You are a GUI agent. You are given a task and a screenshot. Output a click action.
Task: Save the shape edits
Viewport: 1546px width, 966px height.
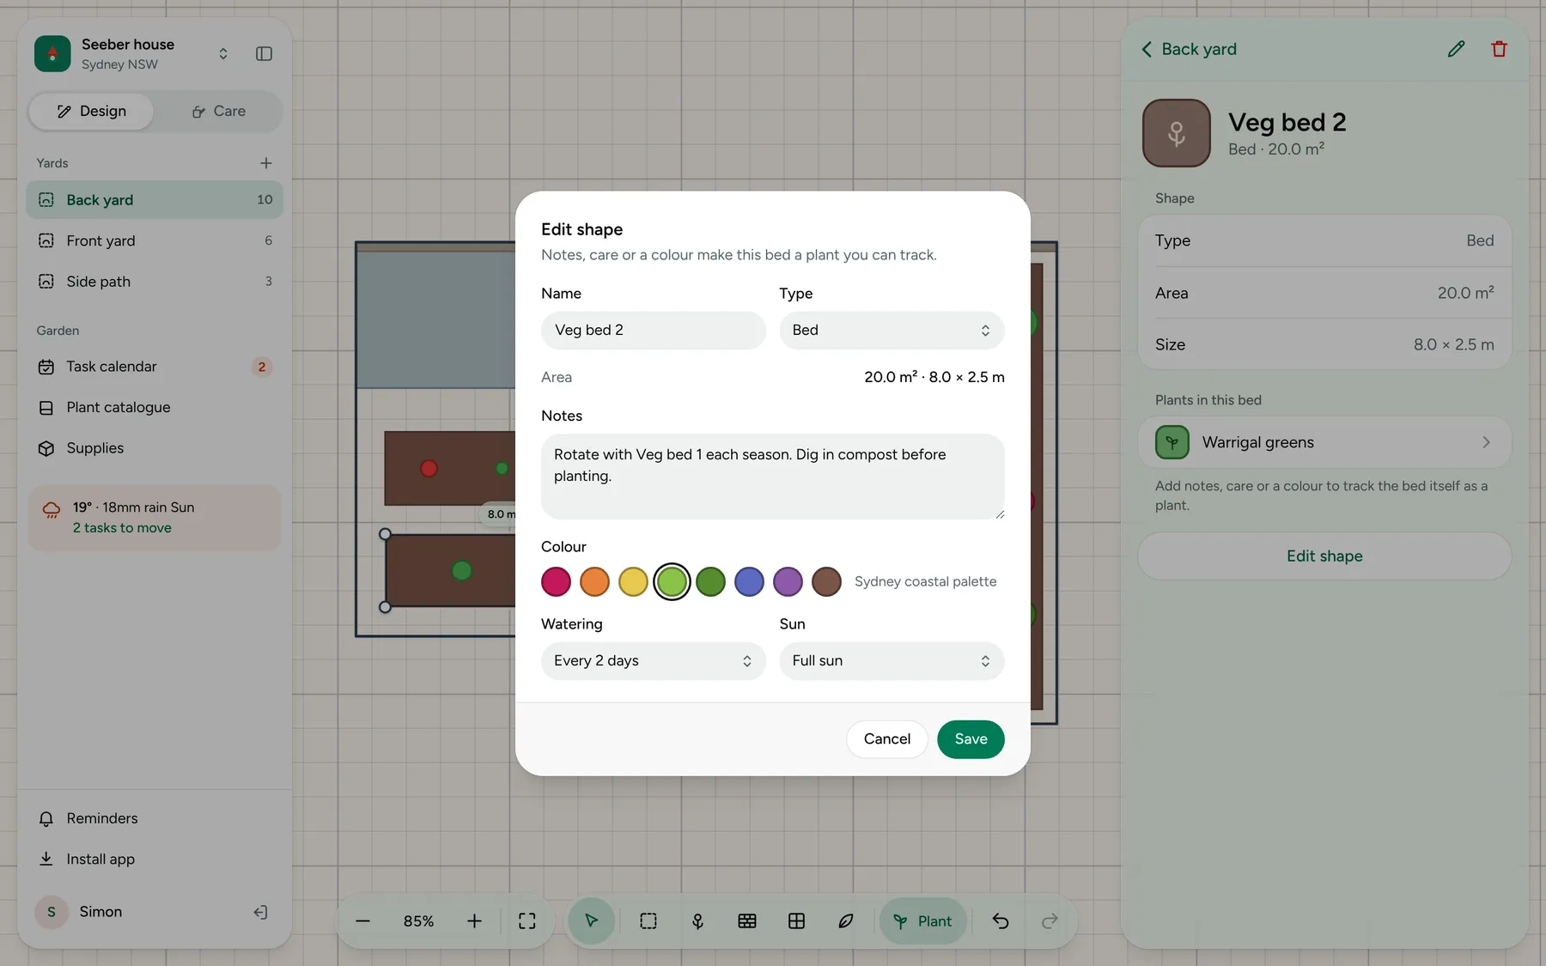point(971,739)
